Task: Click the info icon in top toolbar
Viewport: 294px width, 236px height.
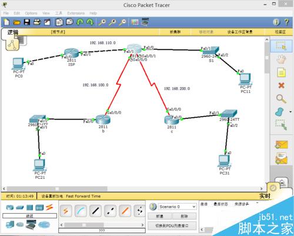Action: pos(276,22)
